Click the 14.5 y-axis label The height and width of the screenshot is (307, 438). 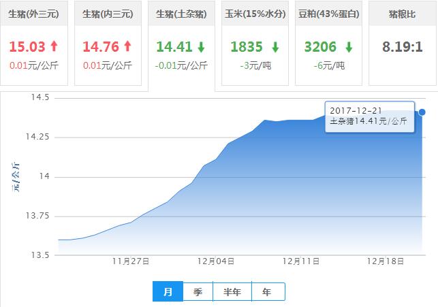click(x=40, y=97)
